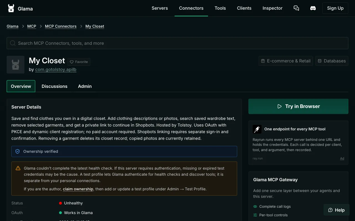Open the chat messages icon in header
This screenshot has height=221, width=355.
[x=296, y=8]
